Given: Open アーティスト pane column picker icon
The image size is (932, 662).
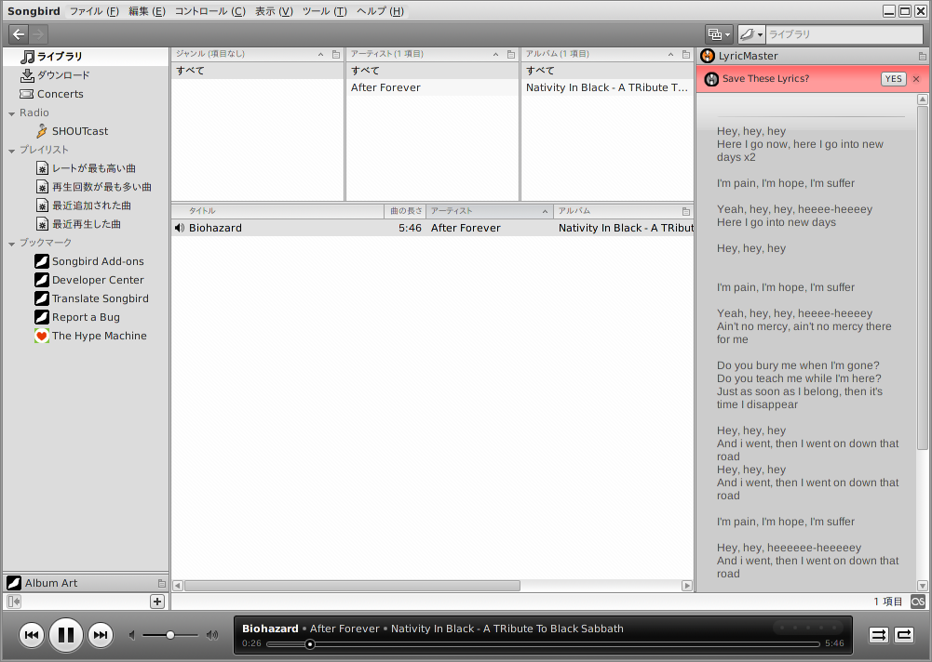Looking at the screenshot, I should 510,55.
